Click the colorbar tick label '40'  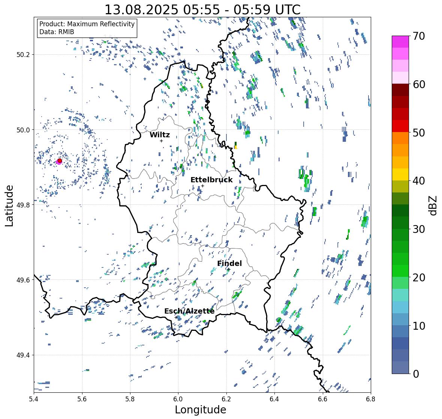419,181
